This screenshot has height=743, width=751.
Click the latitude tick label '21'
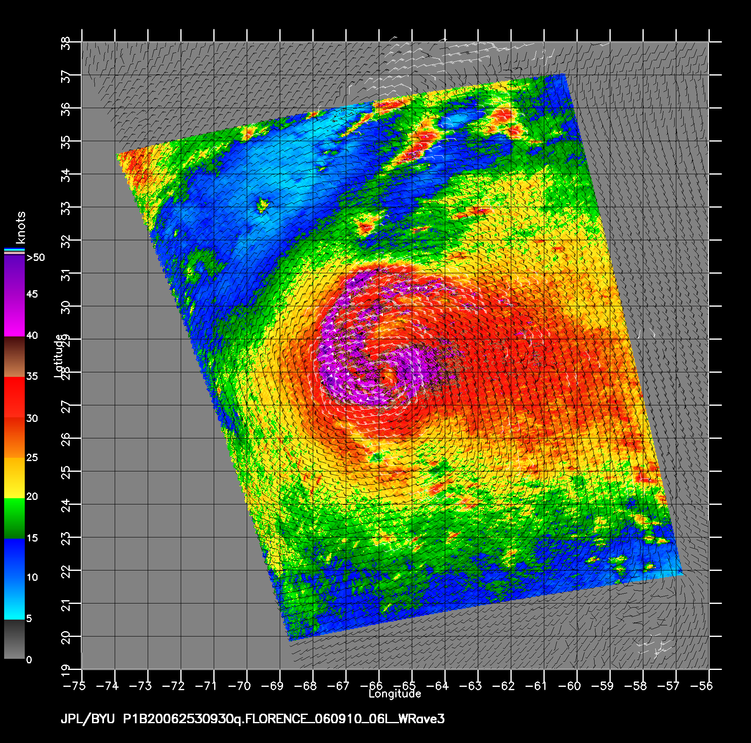[66, 605]
